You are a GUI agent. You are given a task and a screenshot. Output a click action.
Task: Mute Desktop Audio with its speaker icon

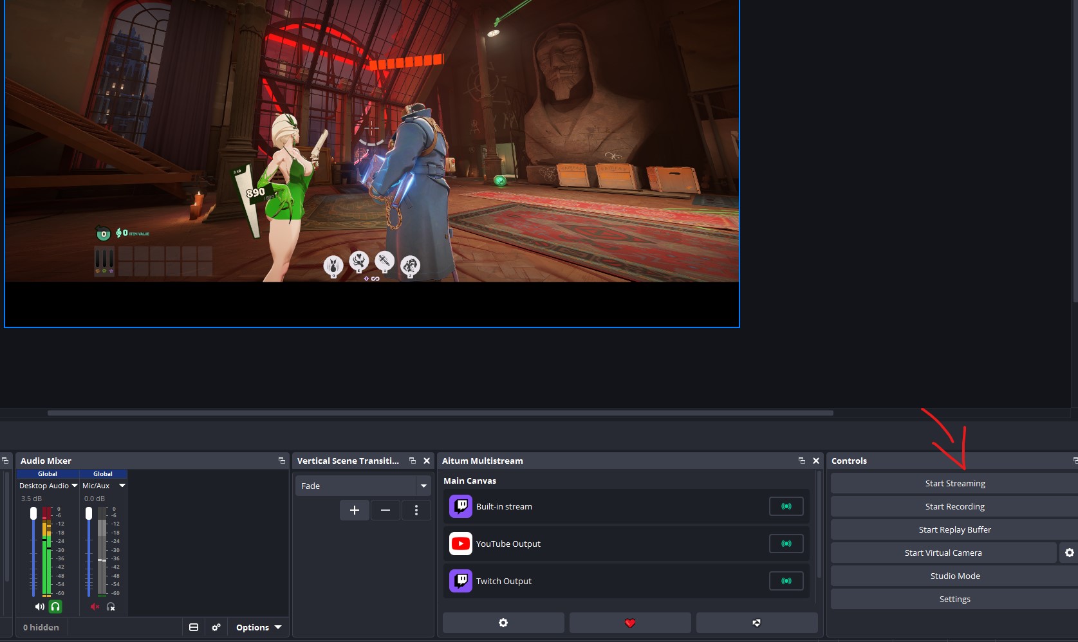40,607
